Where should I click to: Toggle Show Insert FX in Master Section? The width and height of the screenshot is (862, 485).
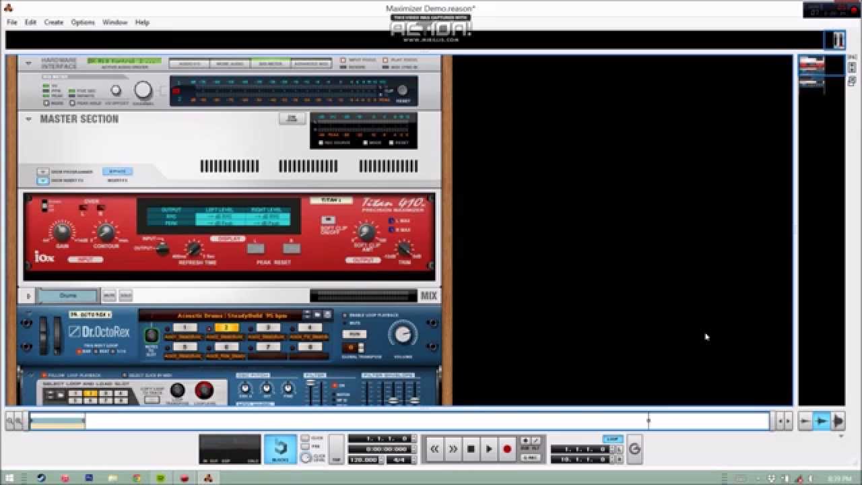point(43,181)
